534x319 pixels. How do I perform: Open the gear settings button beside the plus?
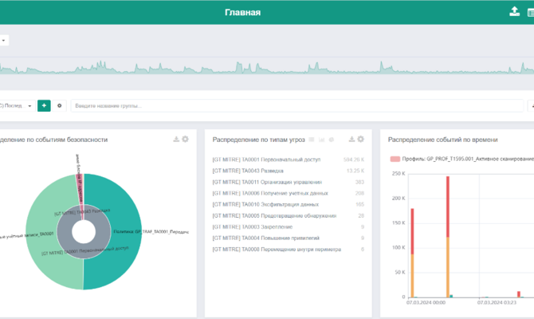[59, 105]
